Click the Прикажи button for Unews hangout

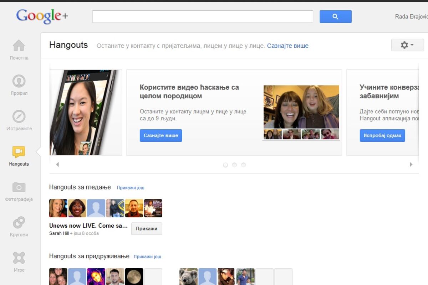click(147, 229)
